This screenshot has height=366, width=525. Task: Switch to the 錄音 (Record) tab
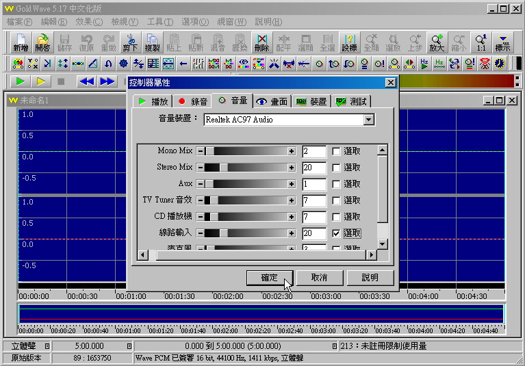pyautogui.click(x=192, y=101)
